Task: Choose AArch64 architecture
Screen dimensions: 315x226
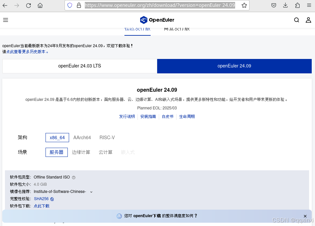Action: tap(82, 138)
